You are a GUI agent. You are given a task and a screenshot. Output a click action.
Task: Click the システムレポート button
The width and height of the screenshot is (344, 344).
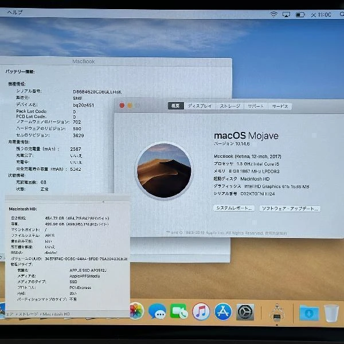[234, 208]
